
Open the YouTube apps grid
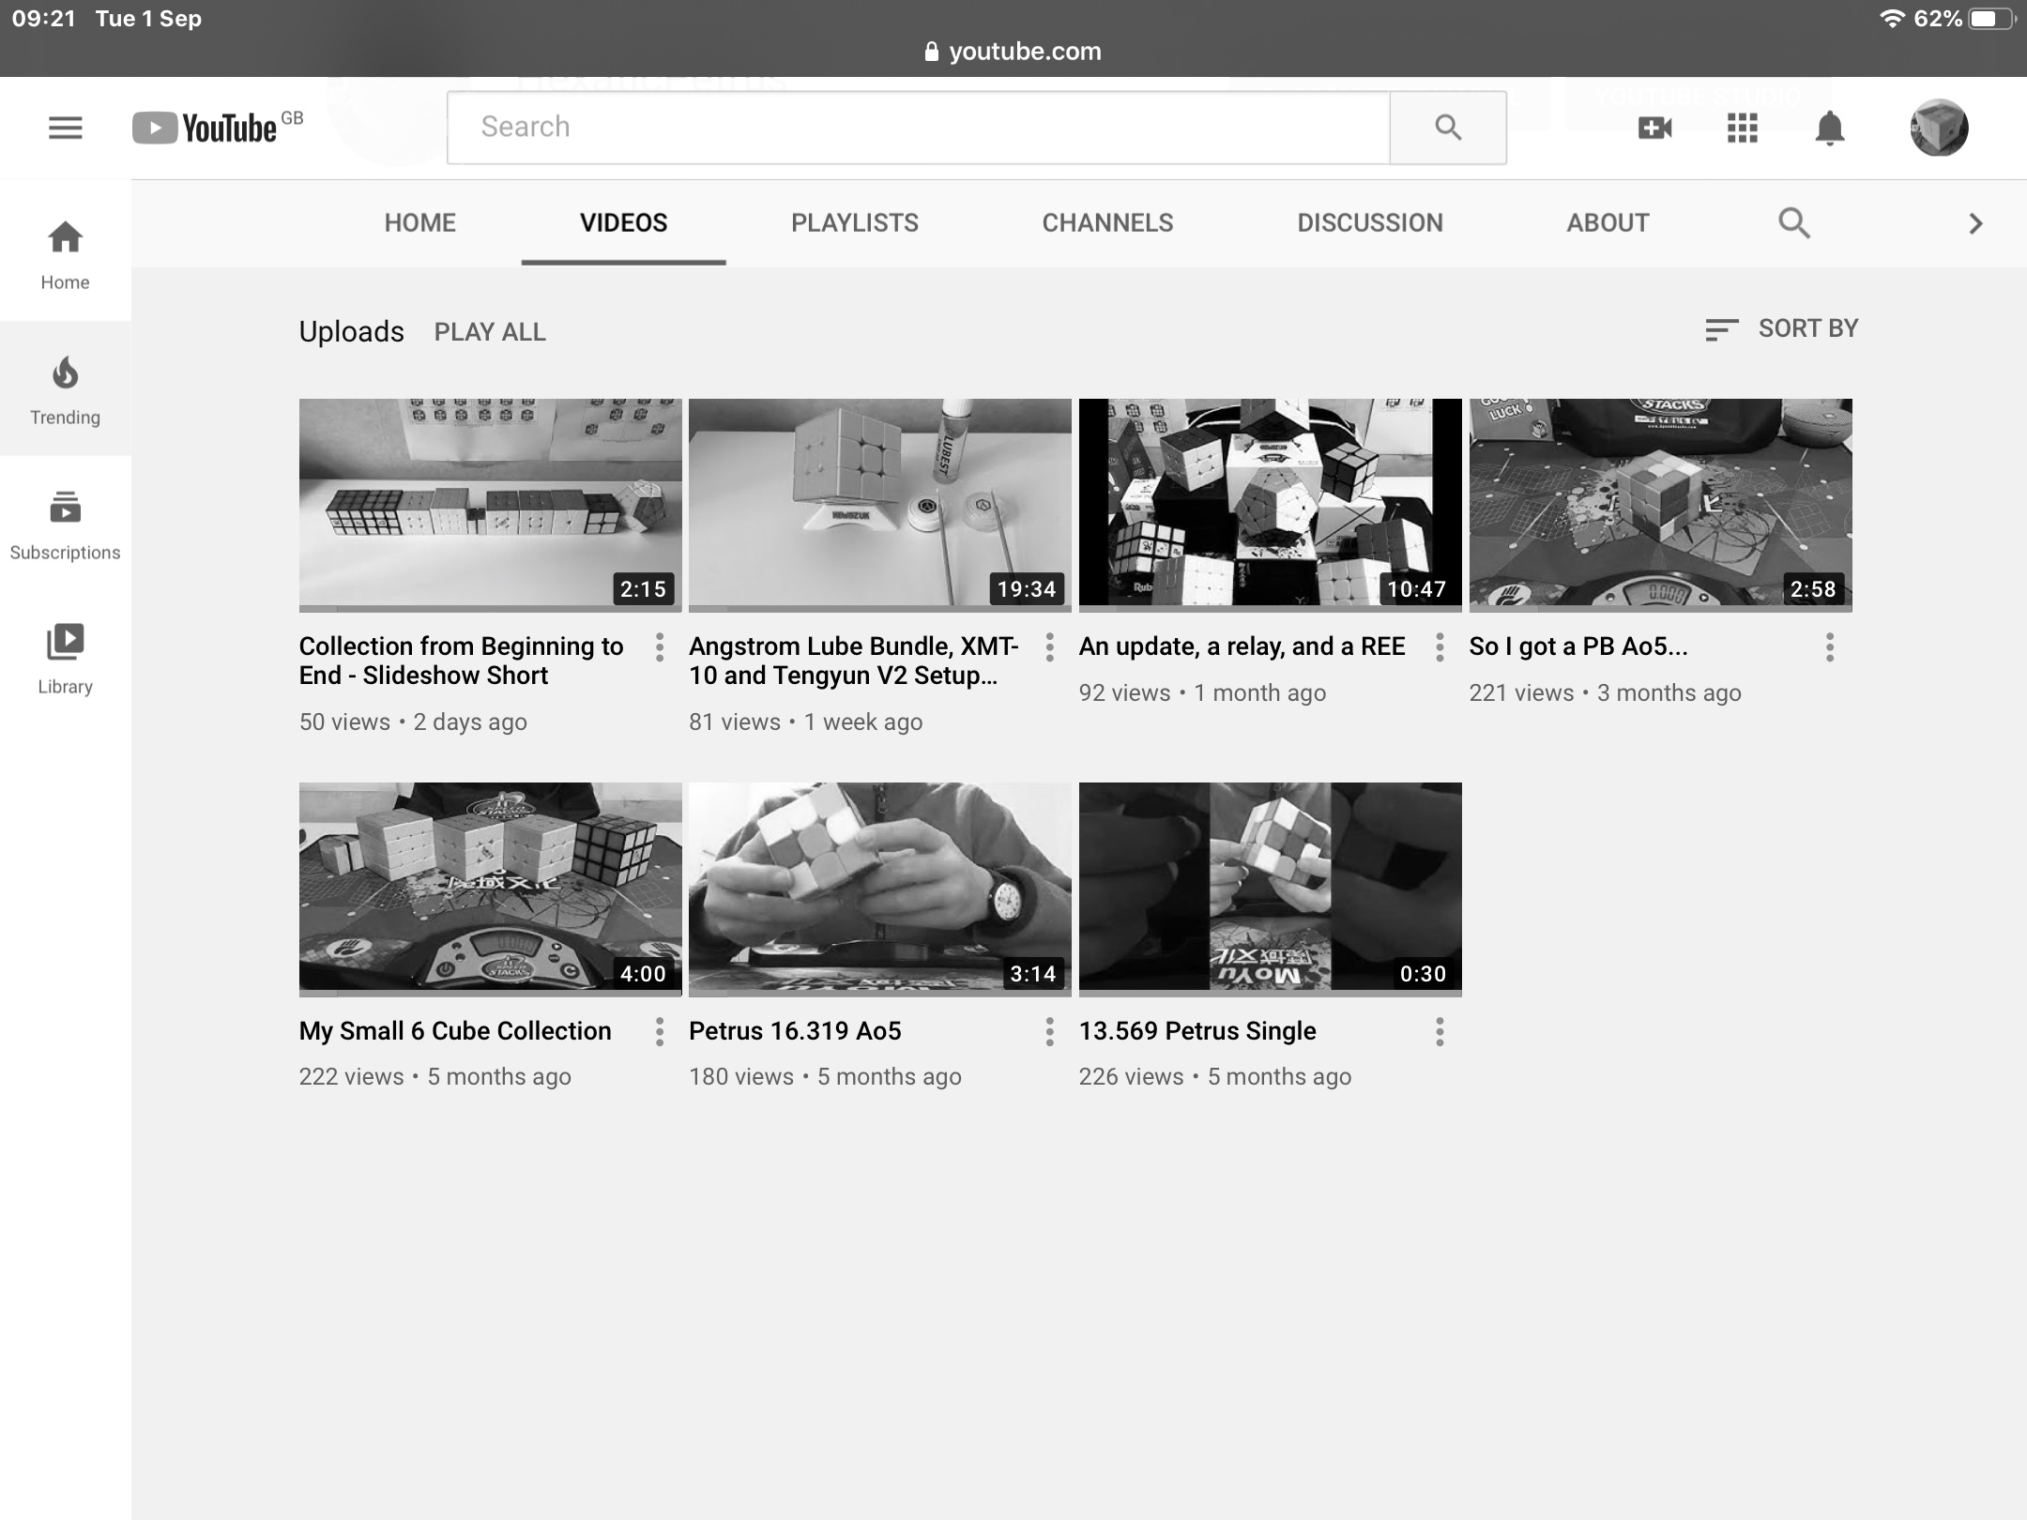point(1742,128)
